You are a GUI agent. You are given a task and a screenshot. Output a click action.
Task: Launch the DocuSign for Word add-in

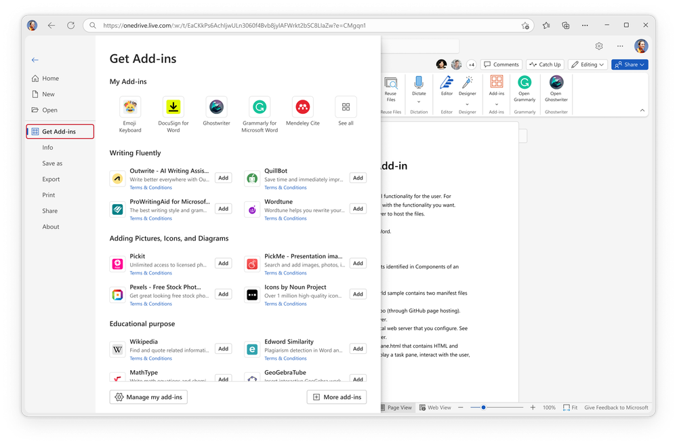tap(173, 106)
